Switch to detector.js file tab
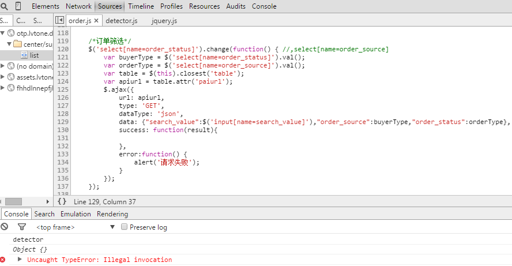Viewport: 512px width, 266px height. click(x=122, y=21)
